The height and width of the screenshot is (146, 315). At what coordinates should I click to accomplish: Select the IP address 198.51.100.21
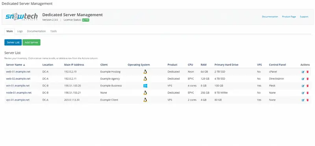72,93
